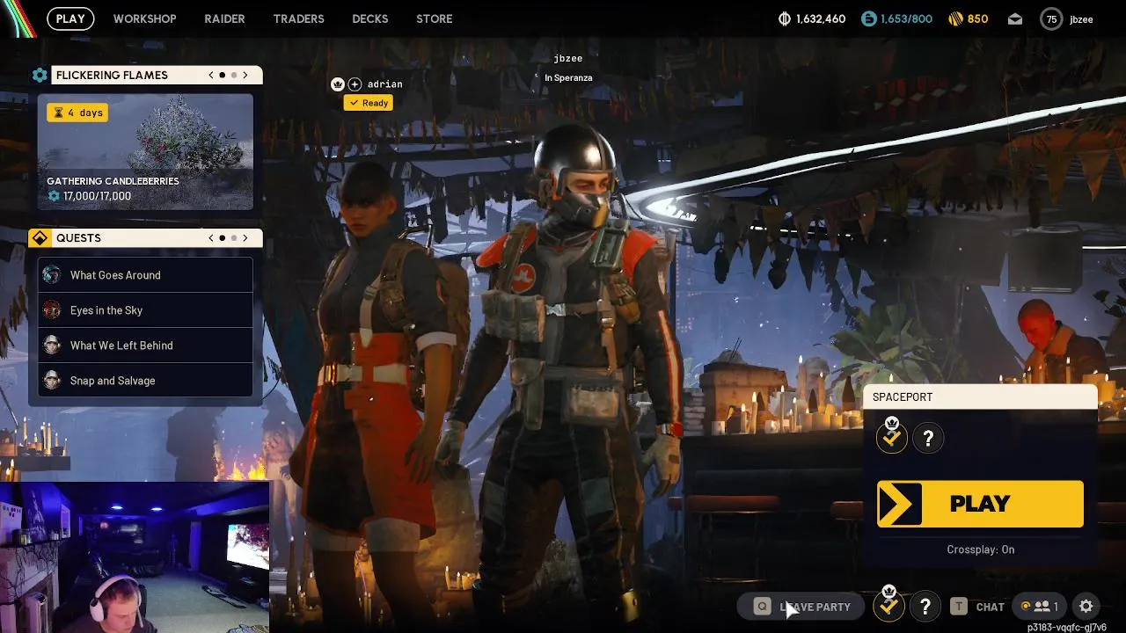1126x633 pixels.
Task: Open the CHAT button
Action: (x=990, y=607)
